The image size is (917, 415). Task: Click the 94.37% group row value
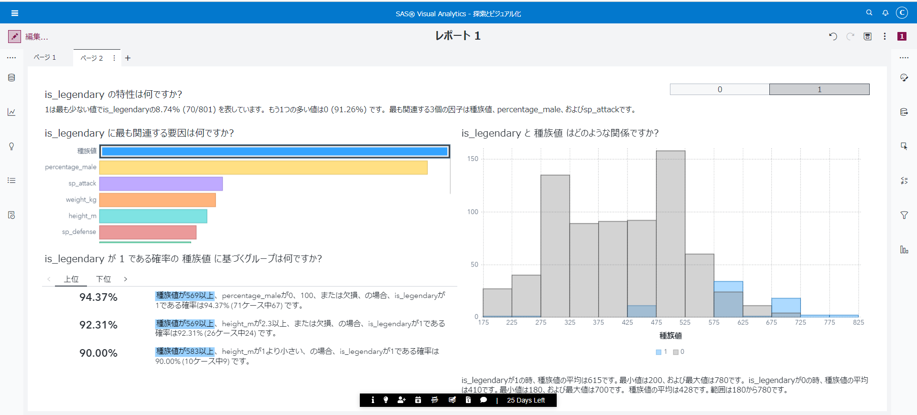coord(98,298)
